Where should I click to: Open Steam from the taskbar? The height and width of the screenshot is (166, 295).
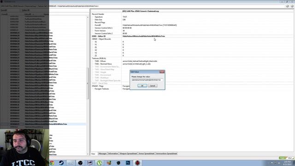(x=61, y=163)
